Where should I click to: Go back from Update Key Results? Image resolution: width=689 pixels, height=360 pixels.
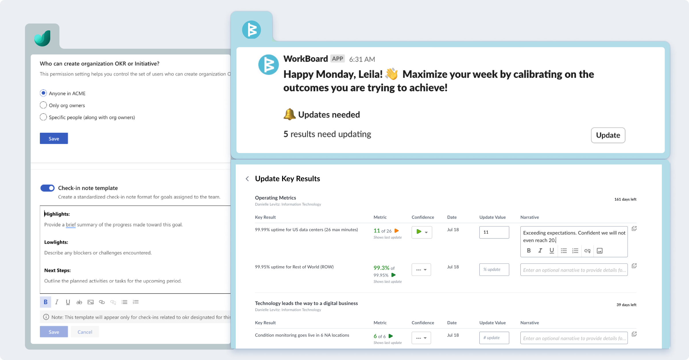(x=247, y=179)
